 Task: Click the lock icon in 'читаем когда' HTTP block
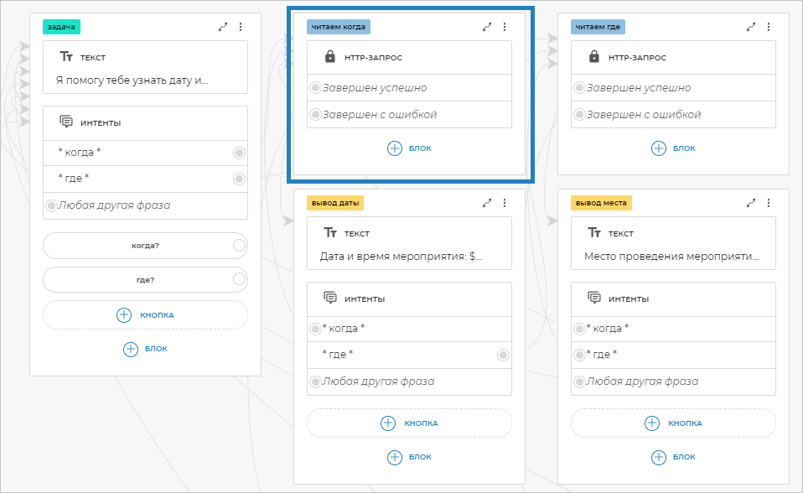[330, 57]
